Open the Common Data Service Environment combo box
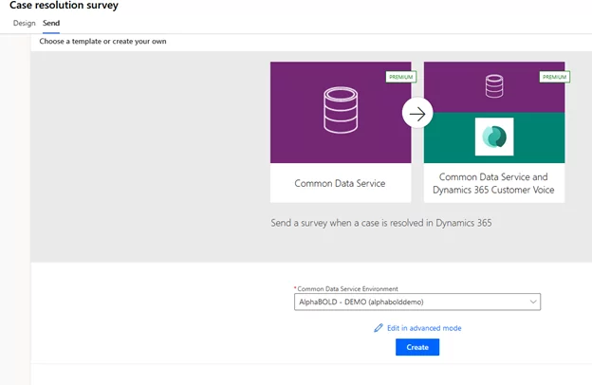Viewport: 592px width, 385px height. coord(417,302)
